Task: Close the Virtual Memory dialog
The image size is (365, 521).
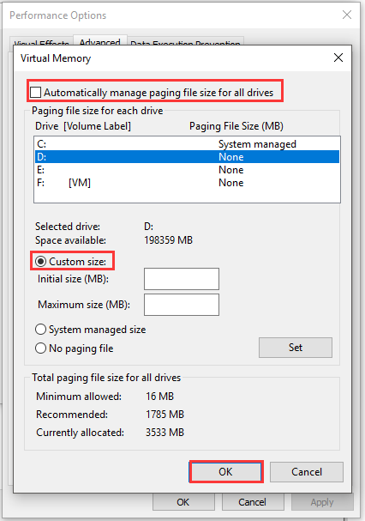Action: (x=338, y=58)
